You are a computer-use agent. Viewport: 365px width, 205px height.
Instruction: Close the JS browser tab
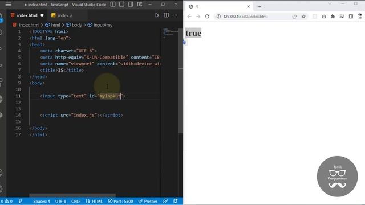[x=249, y=6]
